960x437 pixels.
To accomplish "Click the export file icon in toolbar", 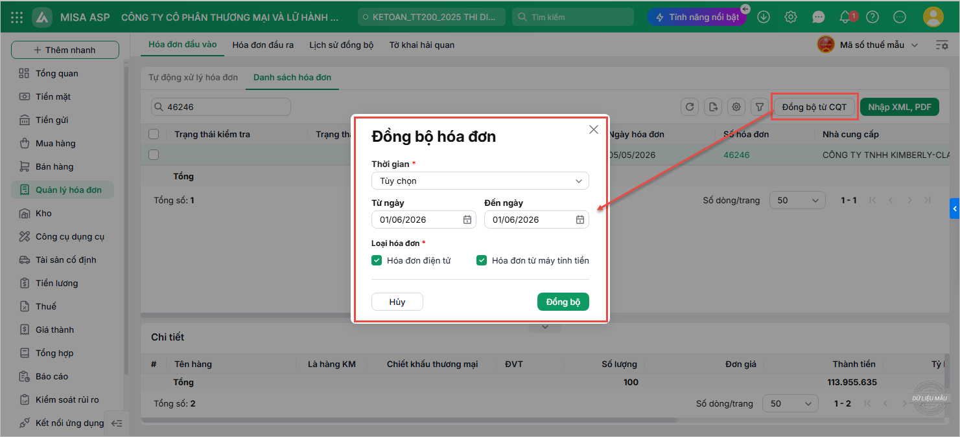I will [712, 107].
